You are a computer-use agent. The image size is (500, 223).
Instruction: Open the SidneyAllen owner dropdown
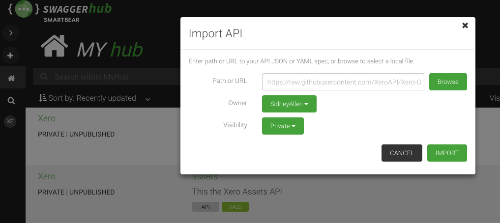click(289, 104)
